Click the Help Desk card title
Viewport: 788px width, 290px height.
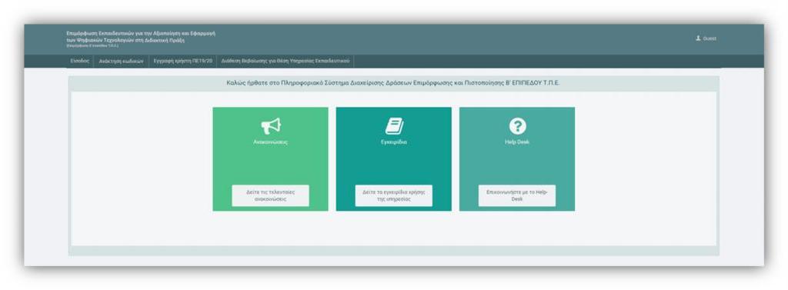click(517, 142)
